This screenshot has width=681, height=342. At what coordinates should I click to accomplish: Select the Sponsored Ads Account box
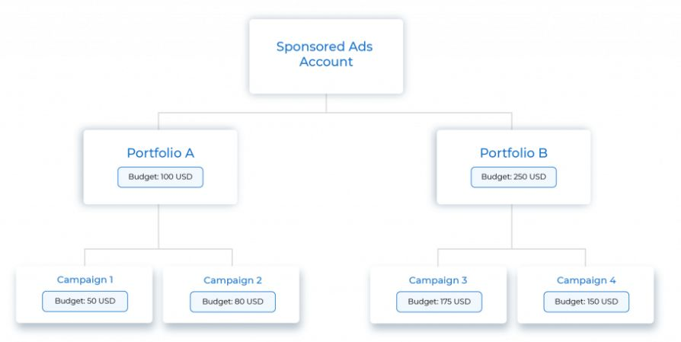[326, 56]
